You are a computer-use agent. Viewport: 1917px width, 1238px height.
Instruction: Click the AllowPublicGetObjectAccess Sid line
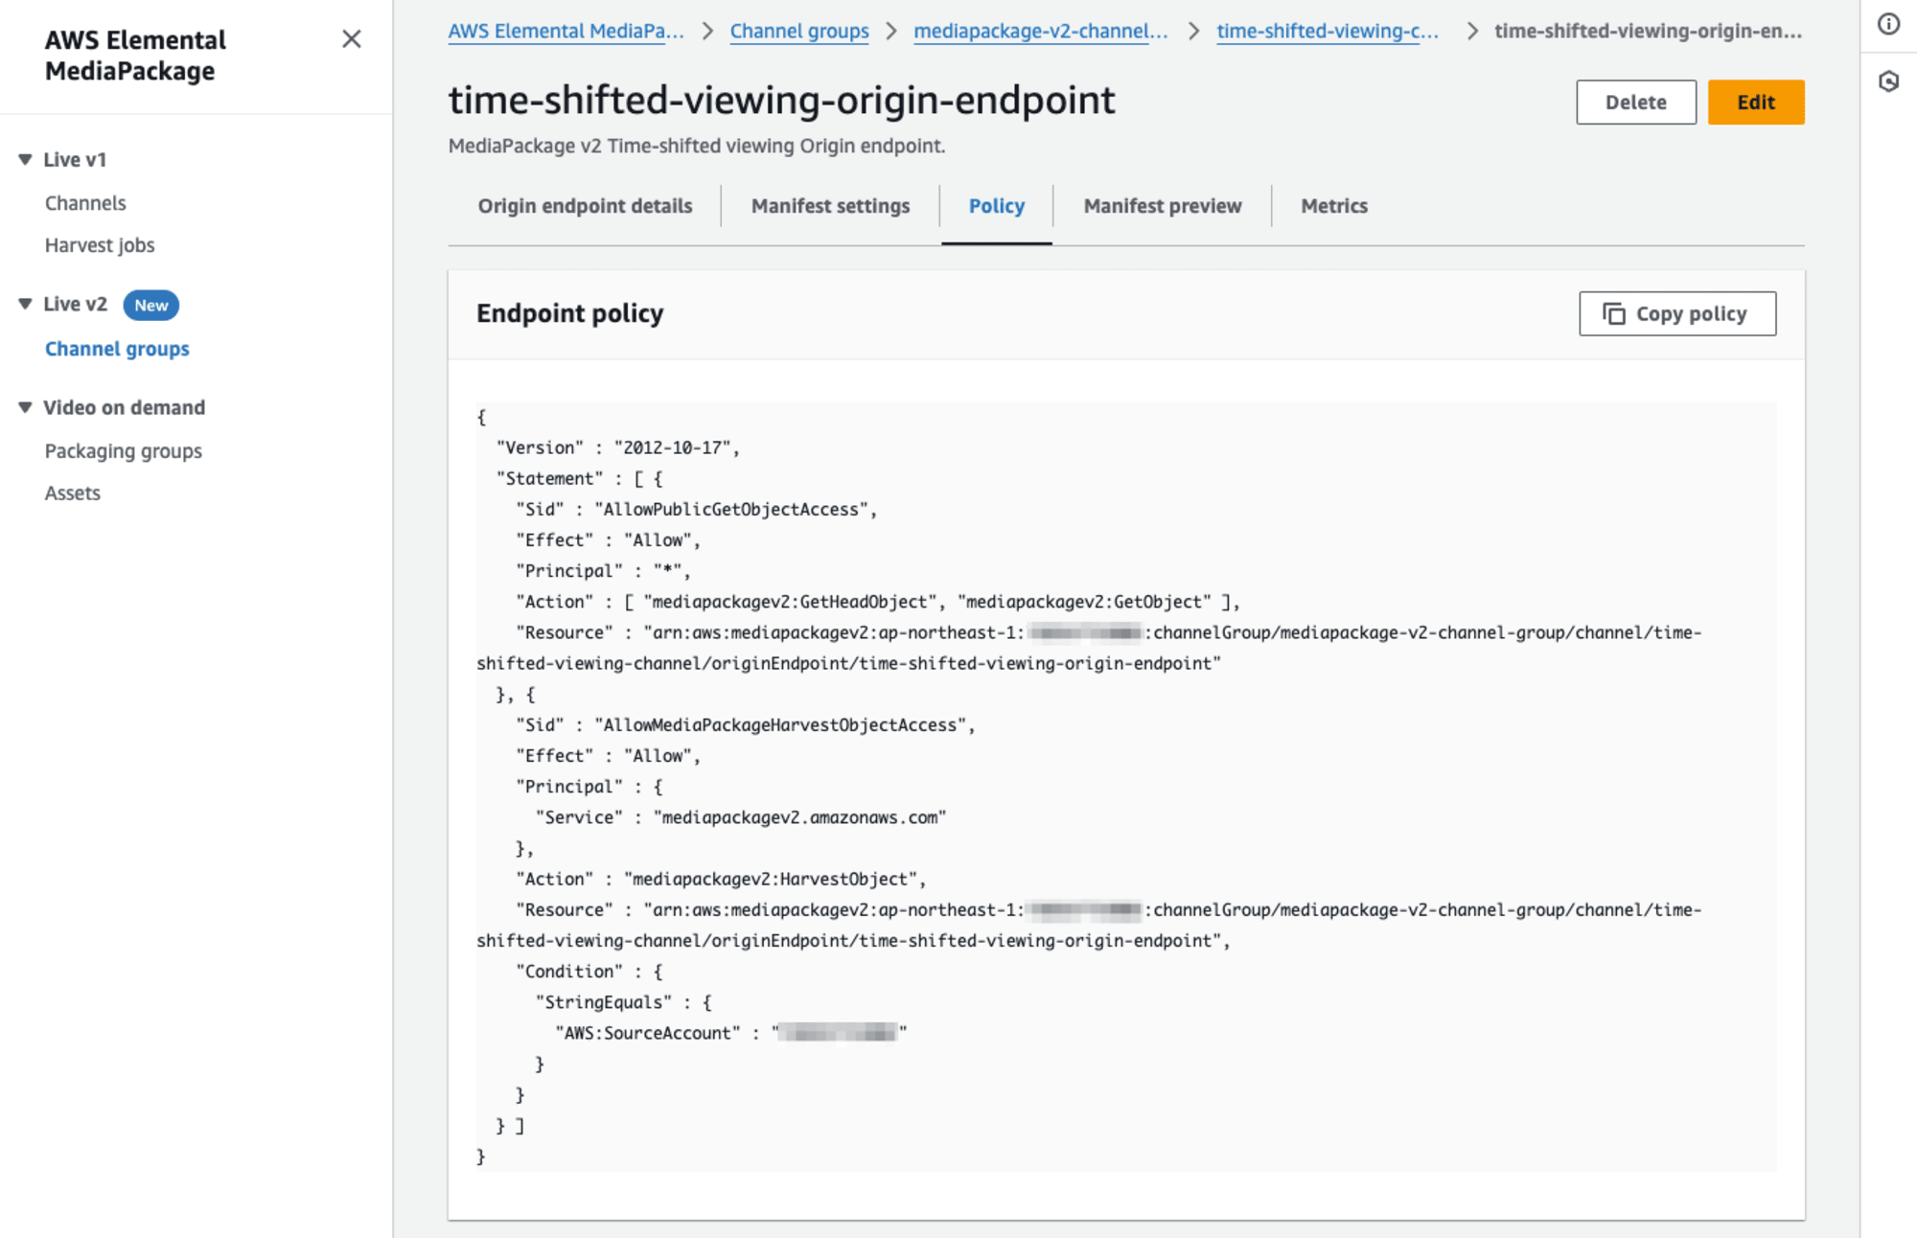coord(697,510)
